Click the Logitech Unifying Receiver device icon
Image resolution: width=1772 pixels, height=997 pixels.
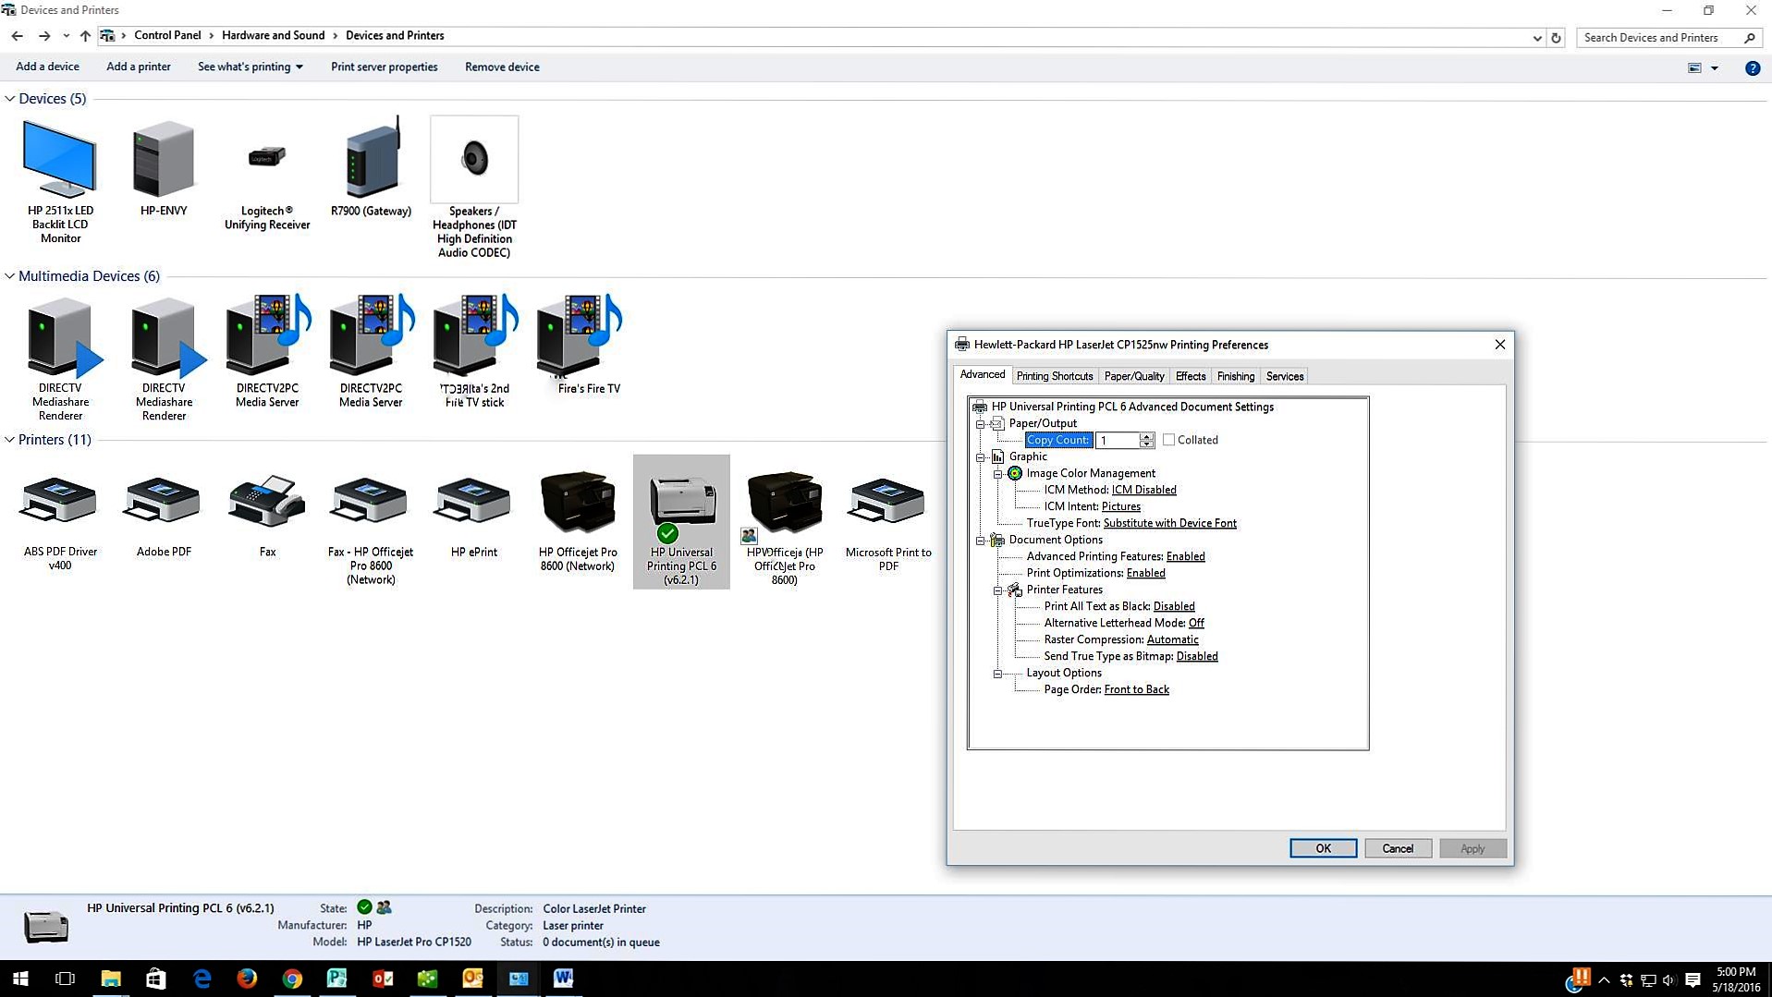(266, 159)
